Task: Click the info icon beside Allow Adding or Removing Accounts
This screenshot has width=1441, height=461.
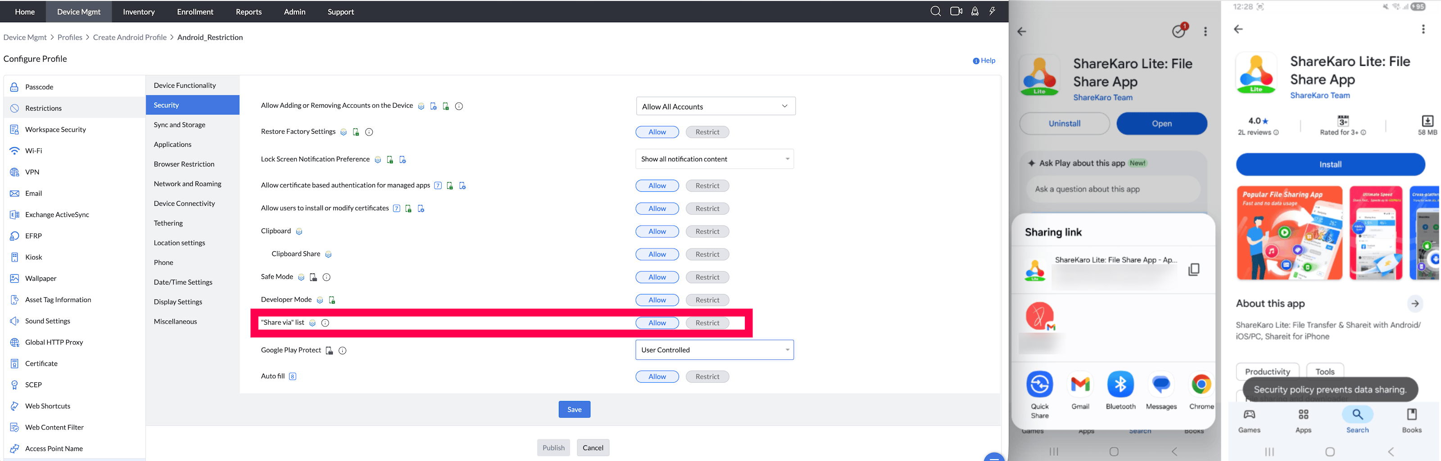Action: coord(459,106)
